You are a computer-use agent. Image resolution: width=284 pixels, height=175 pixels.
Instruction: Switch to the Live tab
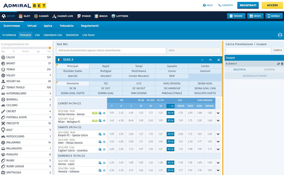[x=37, y=35]
